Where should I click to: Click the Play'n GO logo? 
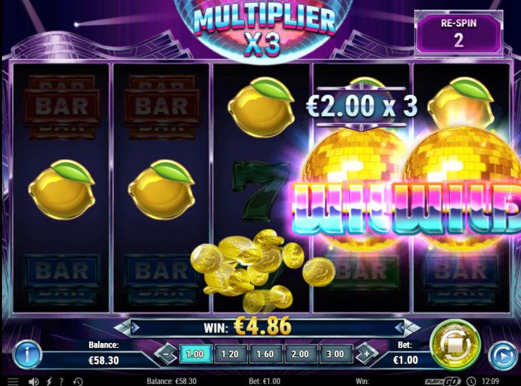444,381
